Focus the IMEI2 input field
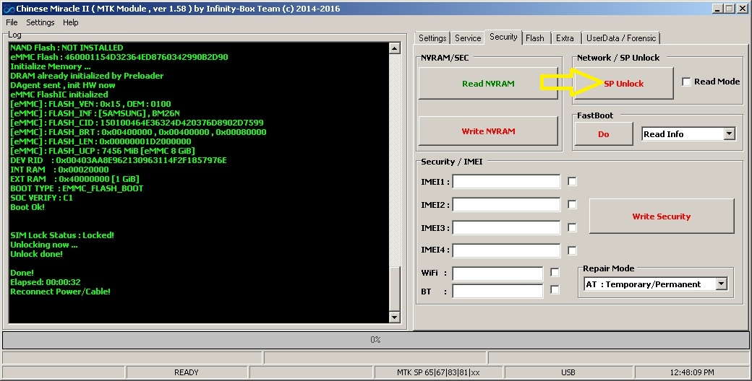The image size is (752, 381). [506, 204]
